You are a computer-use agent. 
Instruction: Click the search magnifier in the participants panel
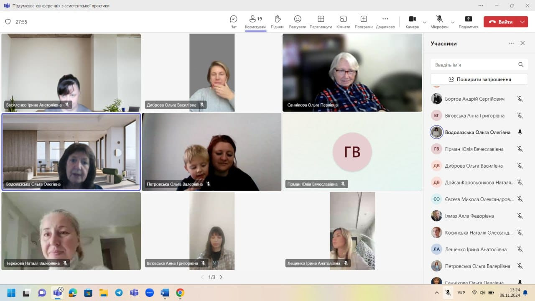pyautogui.click(x=521, y=65)
